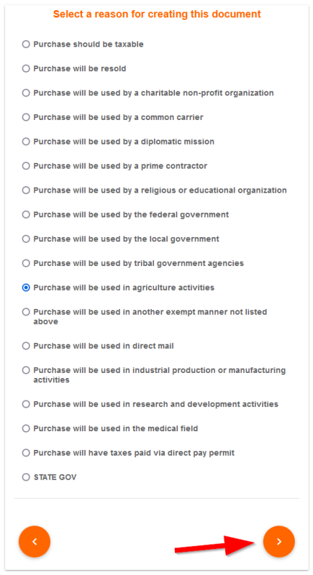Select religious or educational organization option
Screen dimensions: 313x575
(x=26, y=190)
